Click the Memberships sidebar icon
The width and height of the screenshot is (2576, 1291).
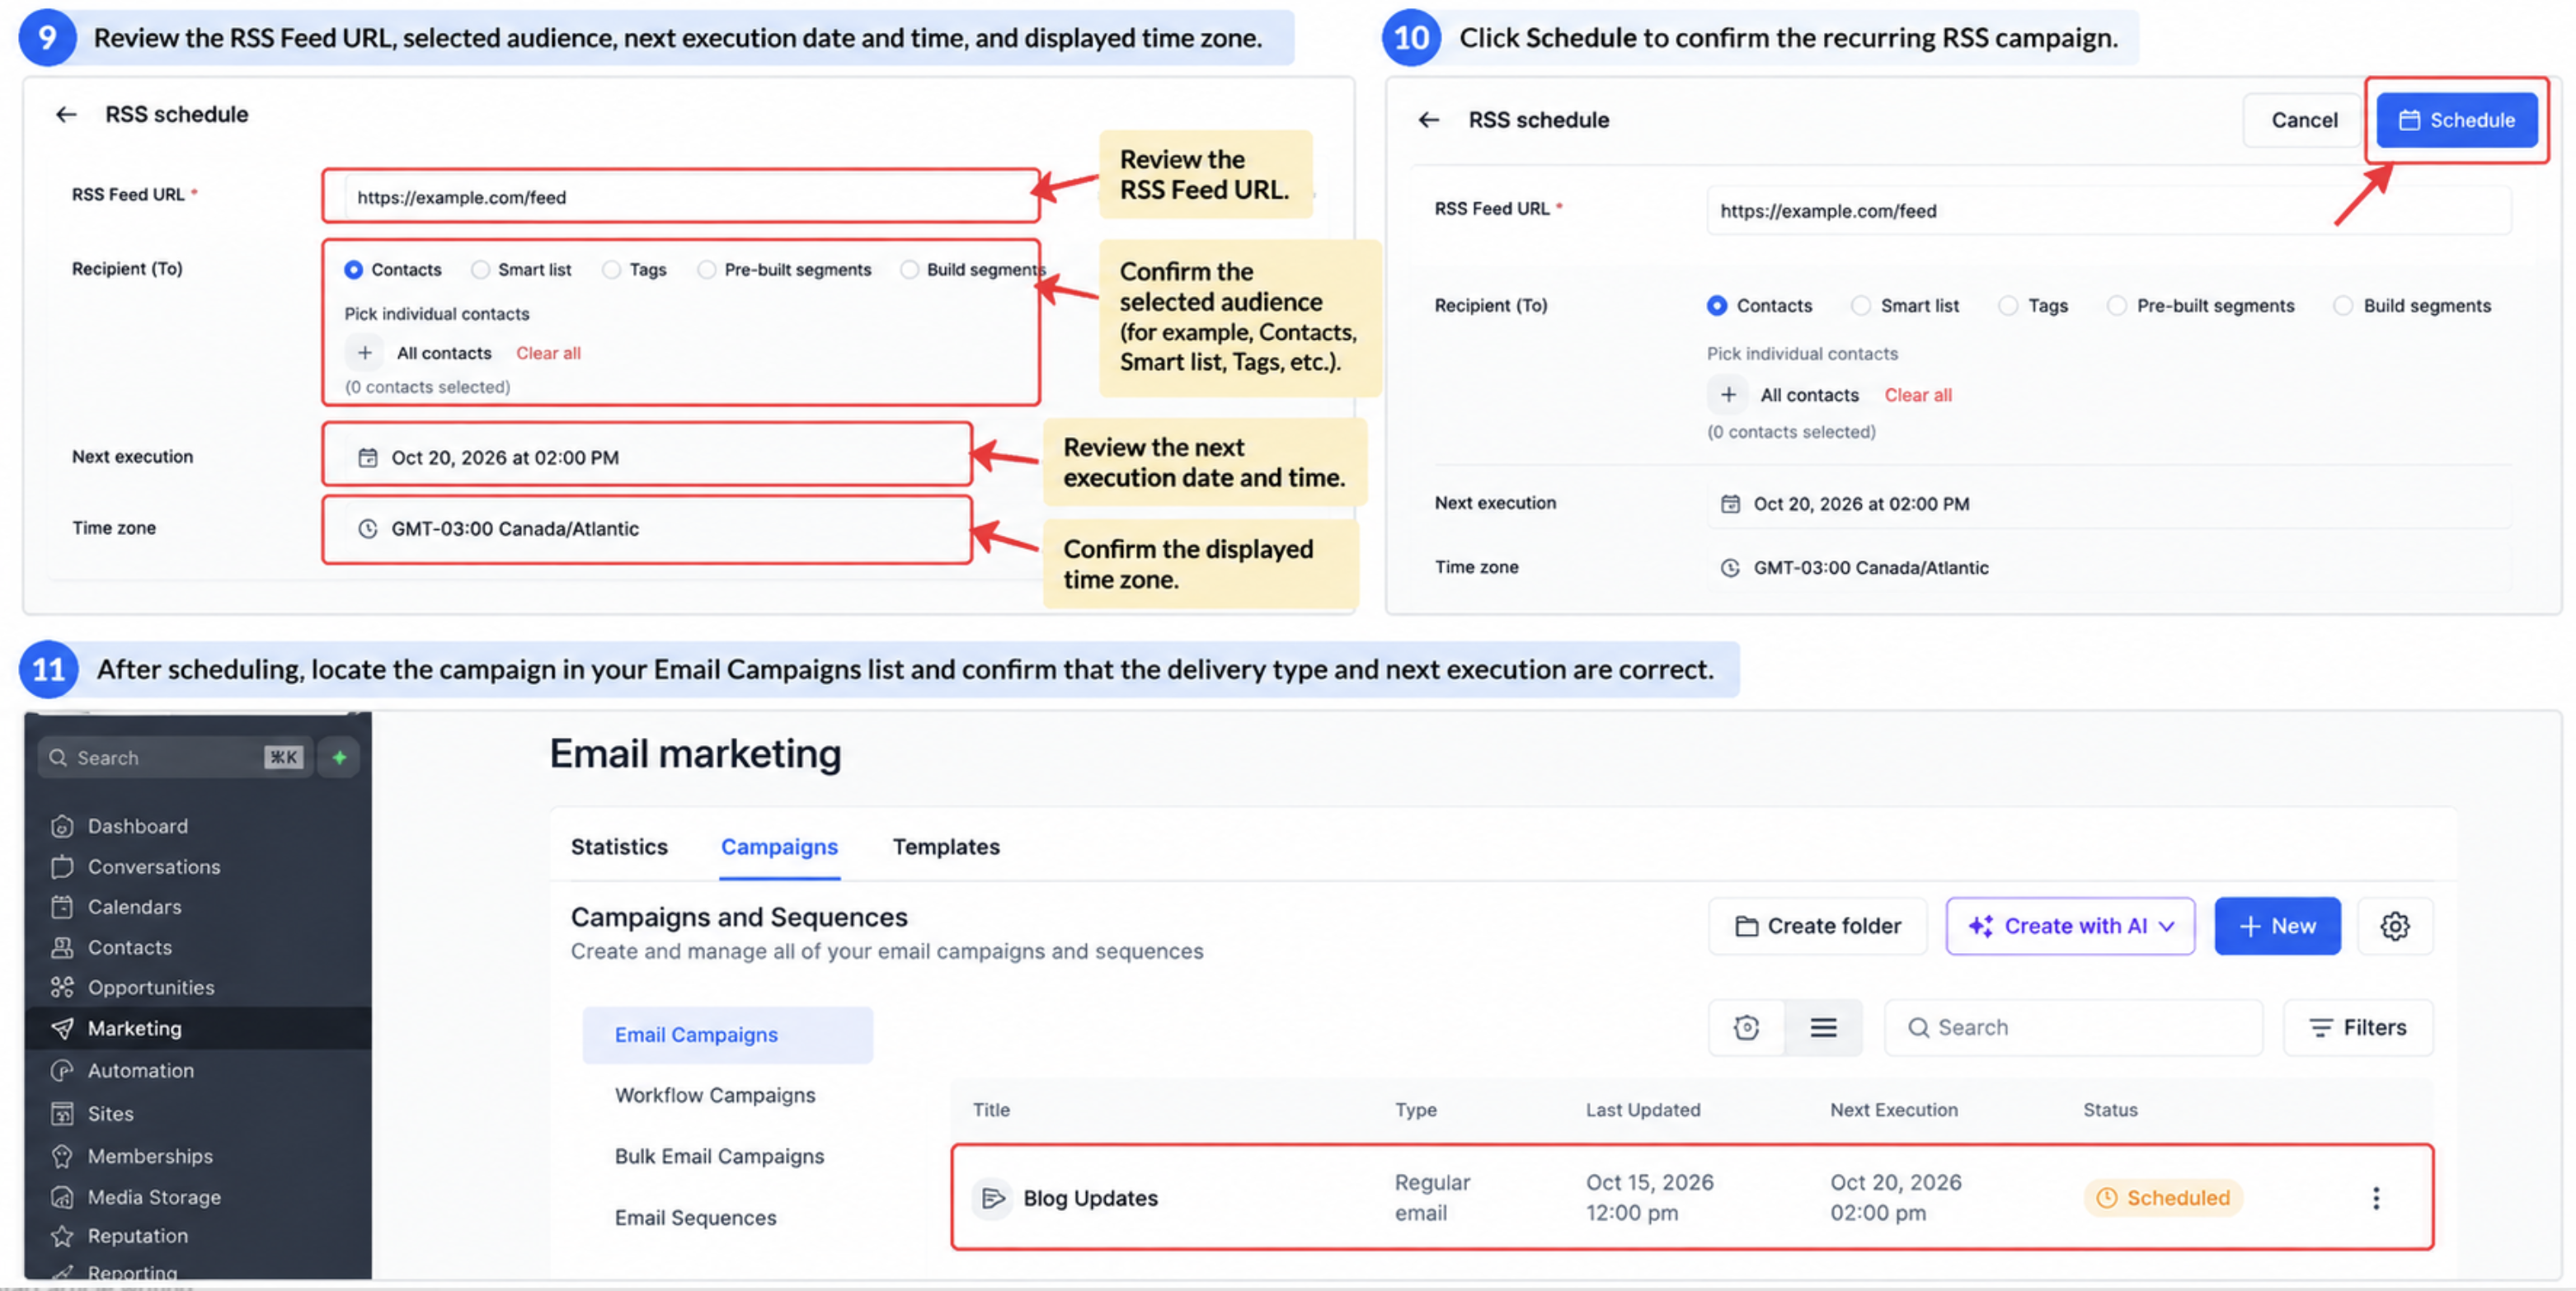tap(62, 1156)
